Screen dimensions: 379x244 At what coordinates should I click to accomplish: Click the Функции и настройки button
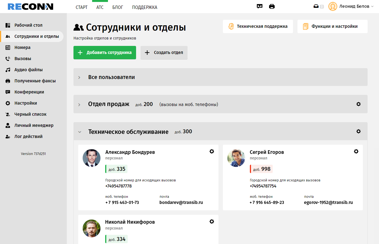click(333, 26)
